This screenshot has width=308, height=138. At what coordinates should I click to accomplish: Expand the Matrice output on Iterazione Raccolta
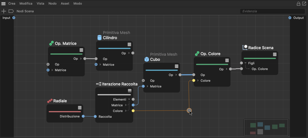[x=126, y=105]
